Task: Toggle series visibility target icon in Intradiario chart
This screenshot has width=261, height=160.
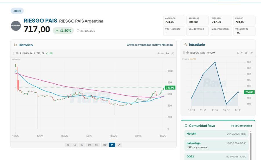Action: click(187, 53)
